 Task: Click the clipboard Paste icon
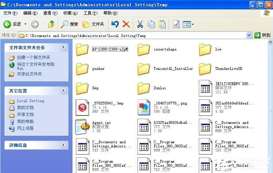(x=162, y=24)
